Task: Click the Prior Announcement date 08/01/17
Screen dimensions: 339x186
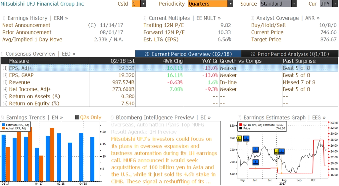Action: (112, 32)
